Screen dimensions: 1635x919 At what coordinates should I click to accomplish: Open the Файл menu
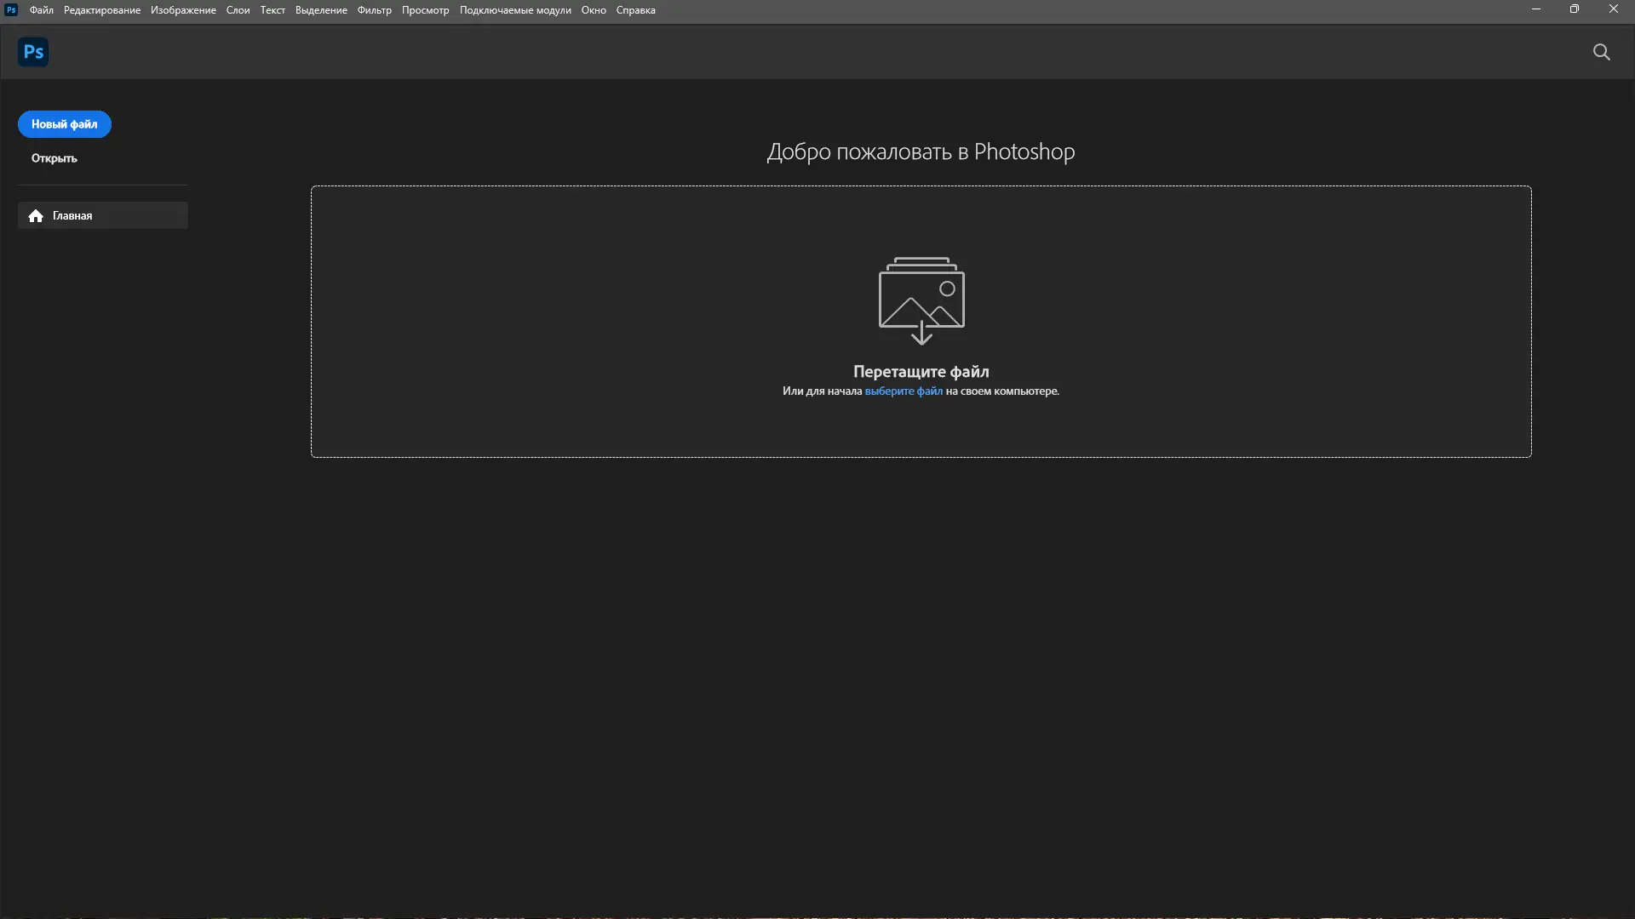[40, 9]
